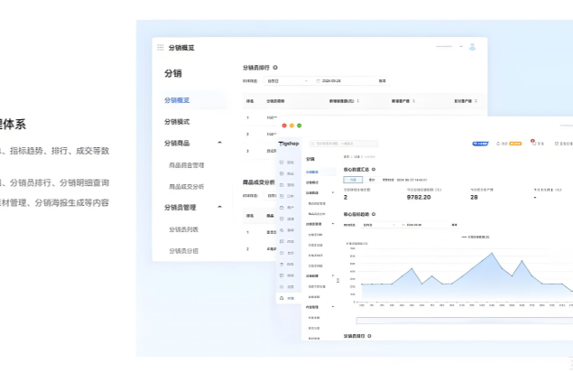Open the 分销员列表 menu link
This screenshot has width=573, height=373.
[x=183, y=228]
